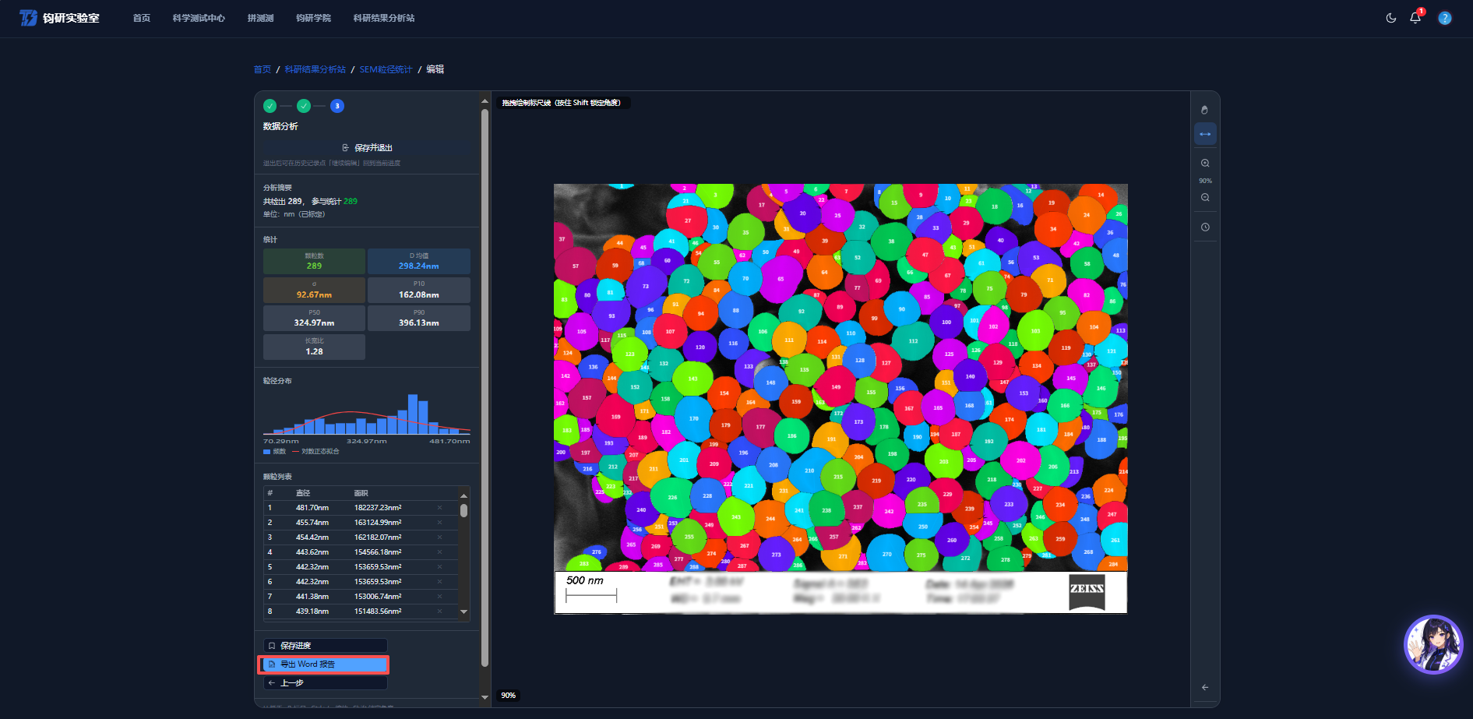Click the particle size distribution histogram
Image resolution: width=1473 pixels, height=719 pixels.
[367, 414]
